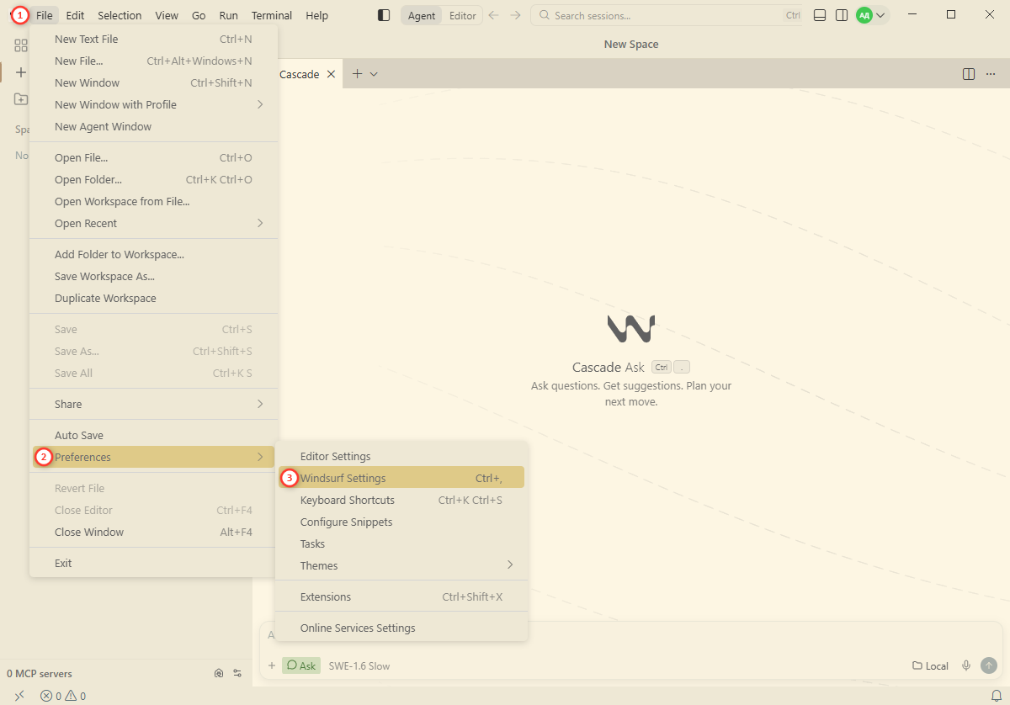Viewport: 1010px width, 705px height.
Task: Choose Add Folder to Workspace...
Action: [153, 254]
